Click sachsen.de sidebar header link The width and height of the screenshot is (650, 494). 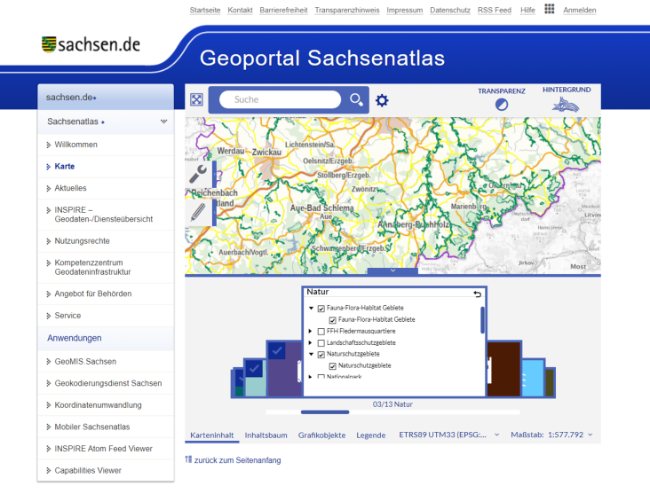71,98
